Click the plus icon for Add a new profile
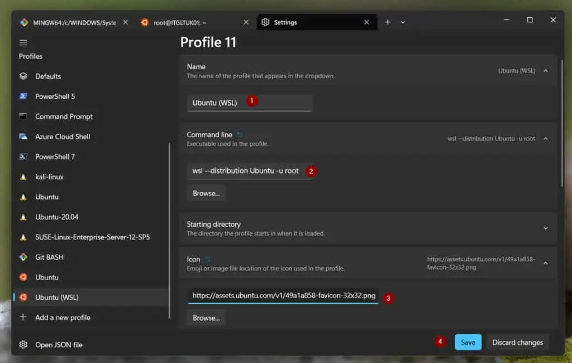This screenshot has width=572, height=363. click(x=23, y=317)
